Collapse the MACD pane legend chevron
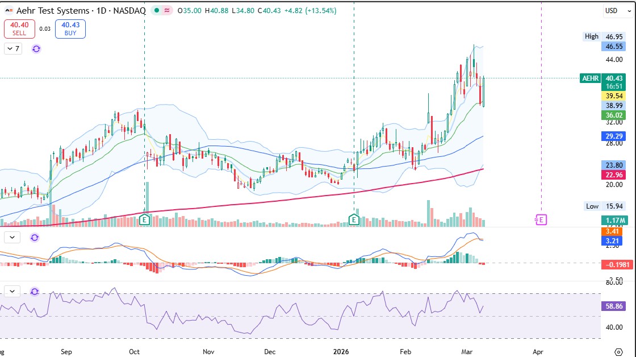 12,237
